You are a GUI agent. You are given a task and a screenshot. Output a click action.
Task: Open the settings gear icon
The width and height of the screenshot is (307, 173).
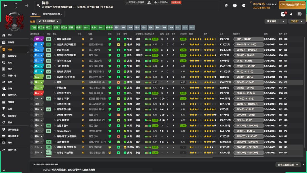(x=244, y=5)
